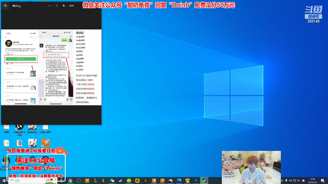The image size is (328, 184).
Task: Open the notification center icon
Action: click(x=323, y=181)
